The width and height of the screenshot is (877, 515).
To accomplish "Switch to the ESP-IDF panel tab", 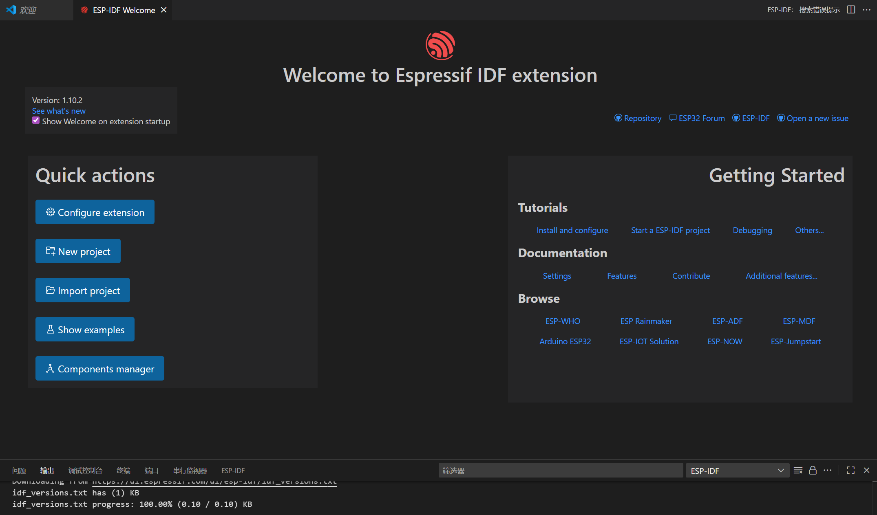I will point(233,471).
